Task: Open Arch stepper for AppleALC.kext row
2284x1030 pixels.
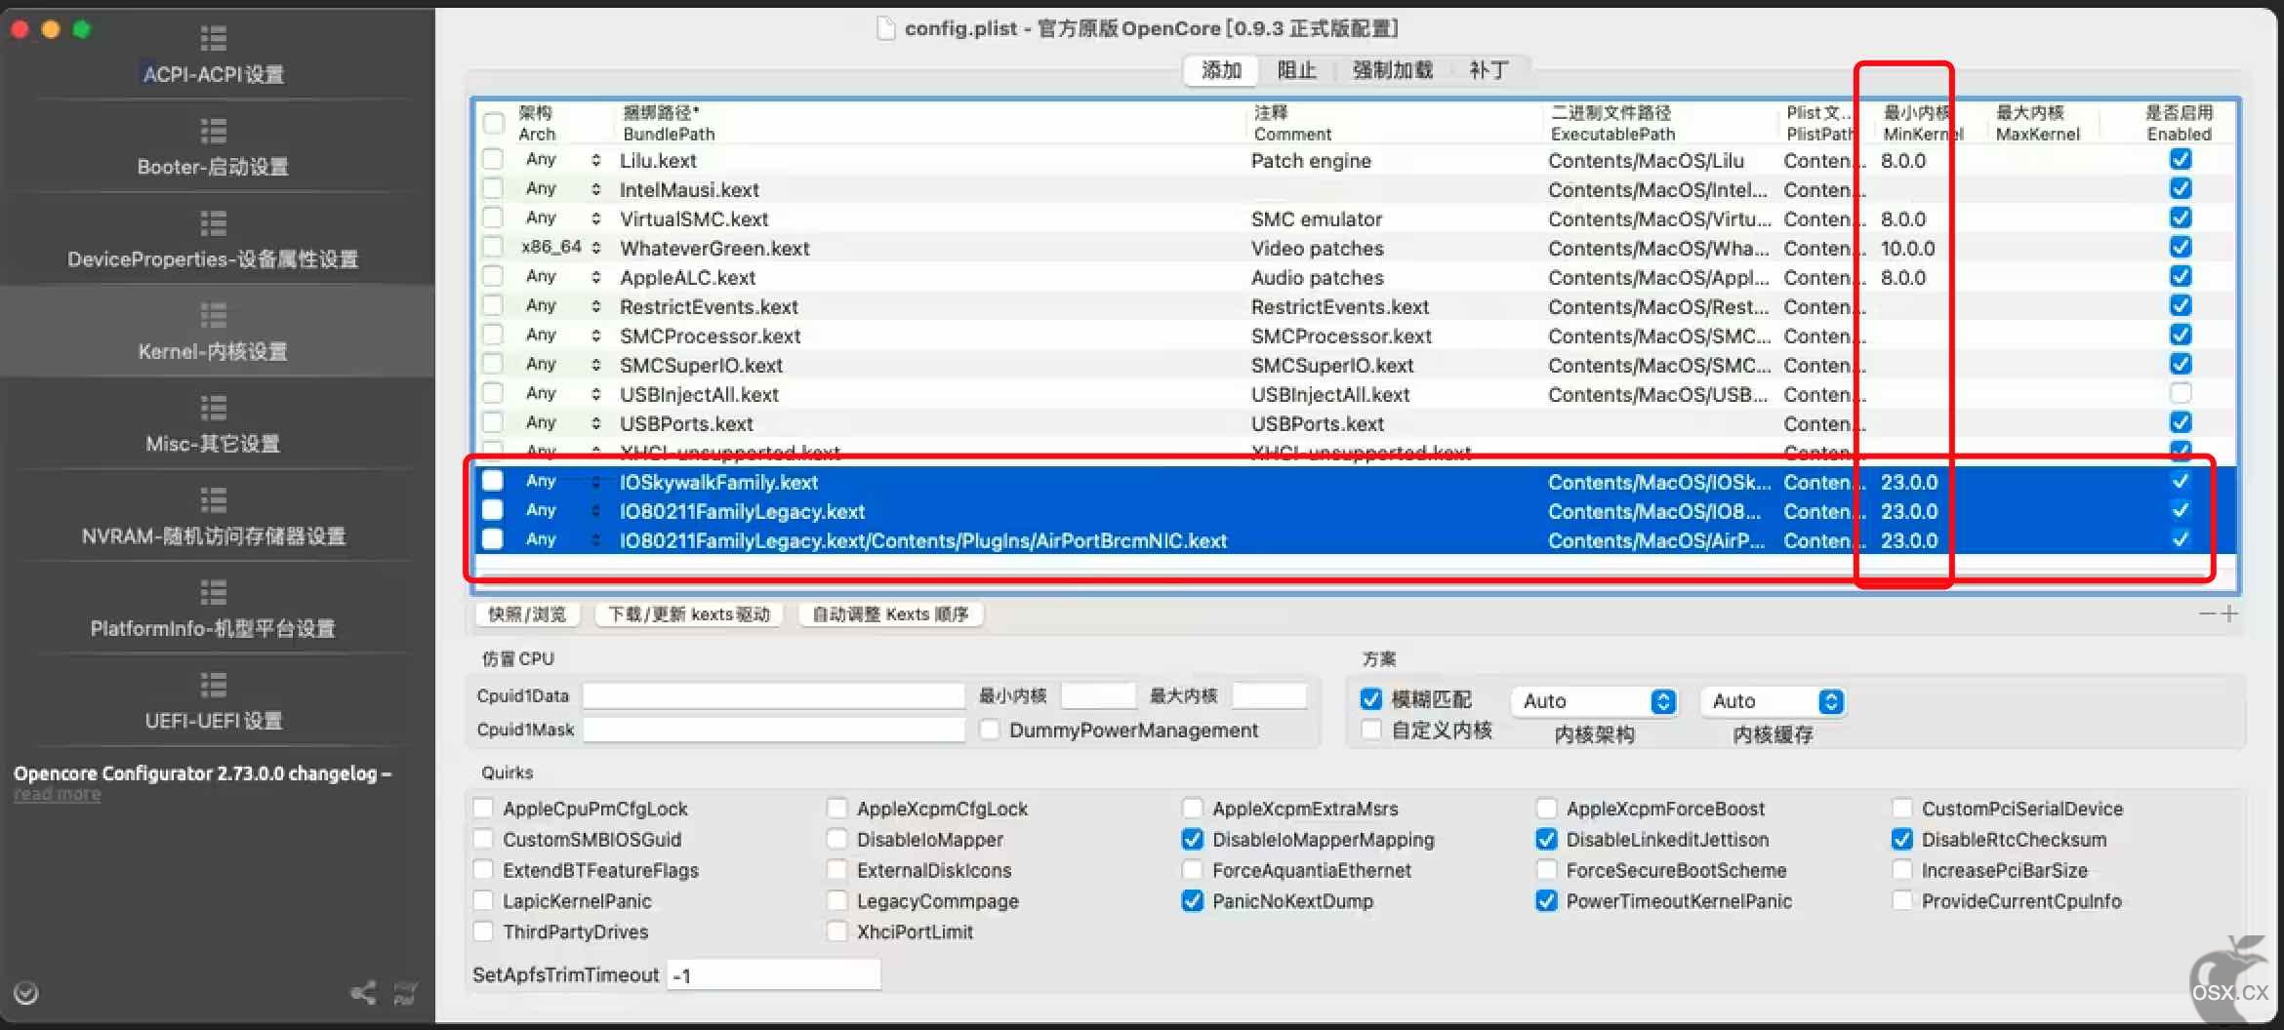Action: pos(596,277)
